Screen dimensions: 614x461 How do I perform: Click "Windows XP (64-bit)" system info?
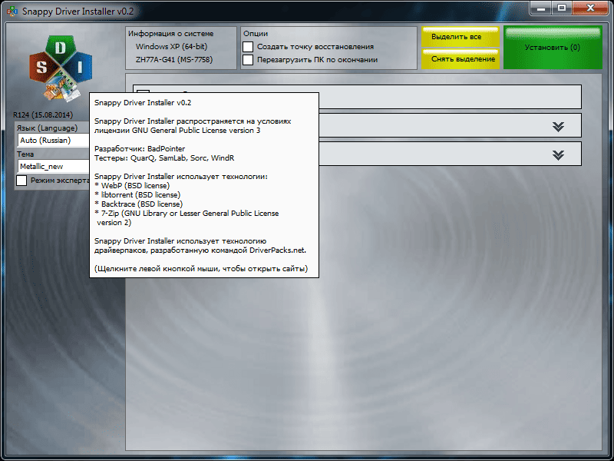[x=171, y=47]
